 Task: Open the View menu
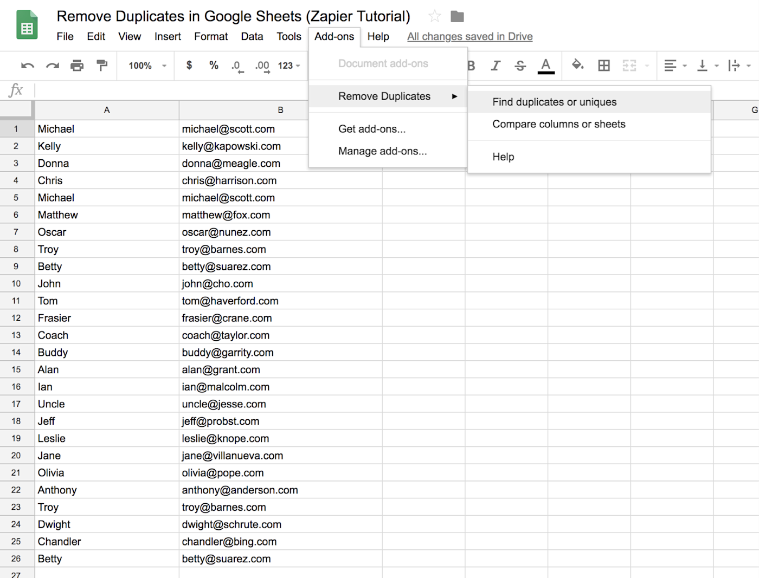[x=130, y=36]
